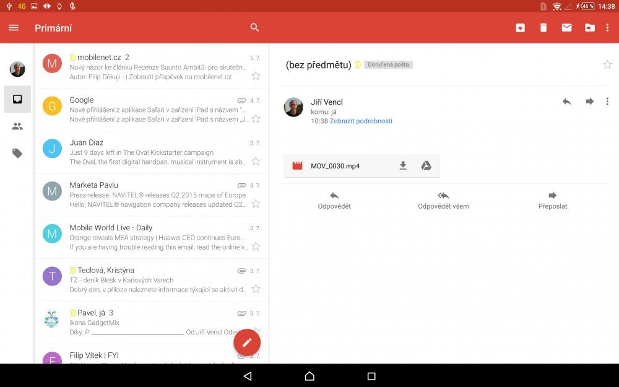Move message using the folder icon
The height and width of the screenshot is (387, 619).
[x=589, y=28]
